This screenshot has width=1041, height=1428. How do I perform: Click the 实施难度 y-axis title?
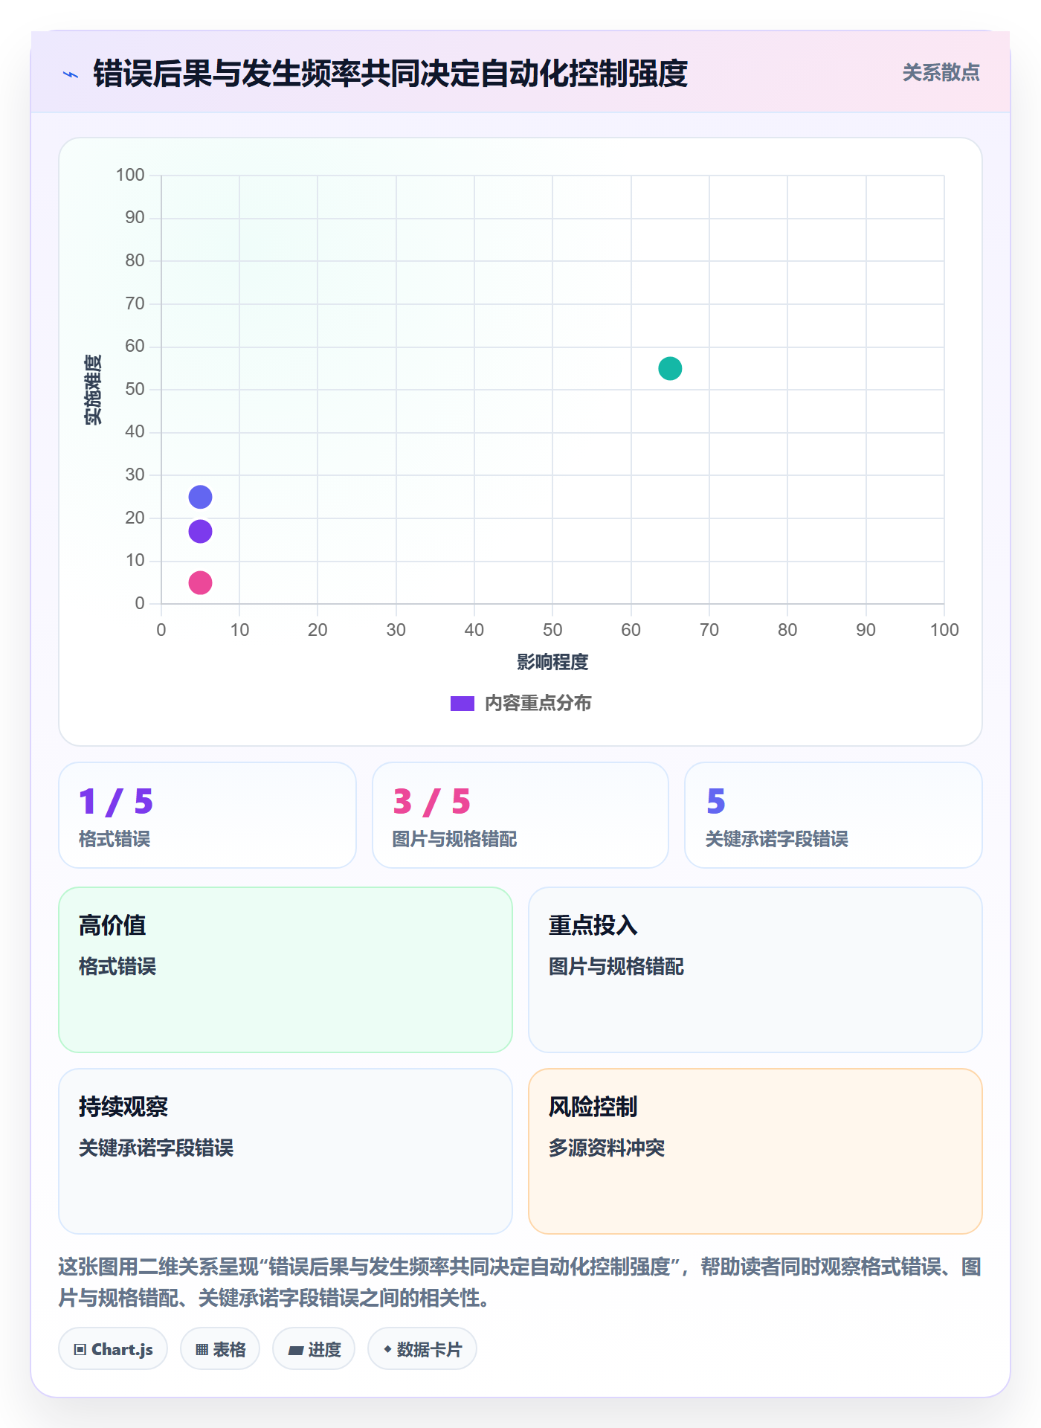click(x=93, y=390)
